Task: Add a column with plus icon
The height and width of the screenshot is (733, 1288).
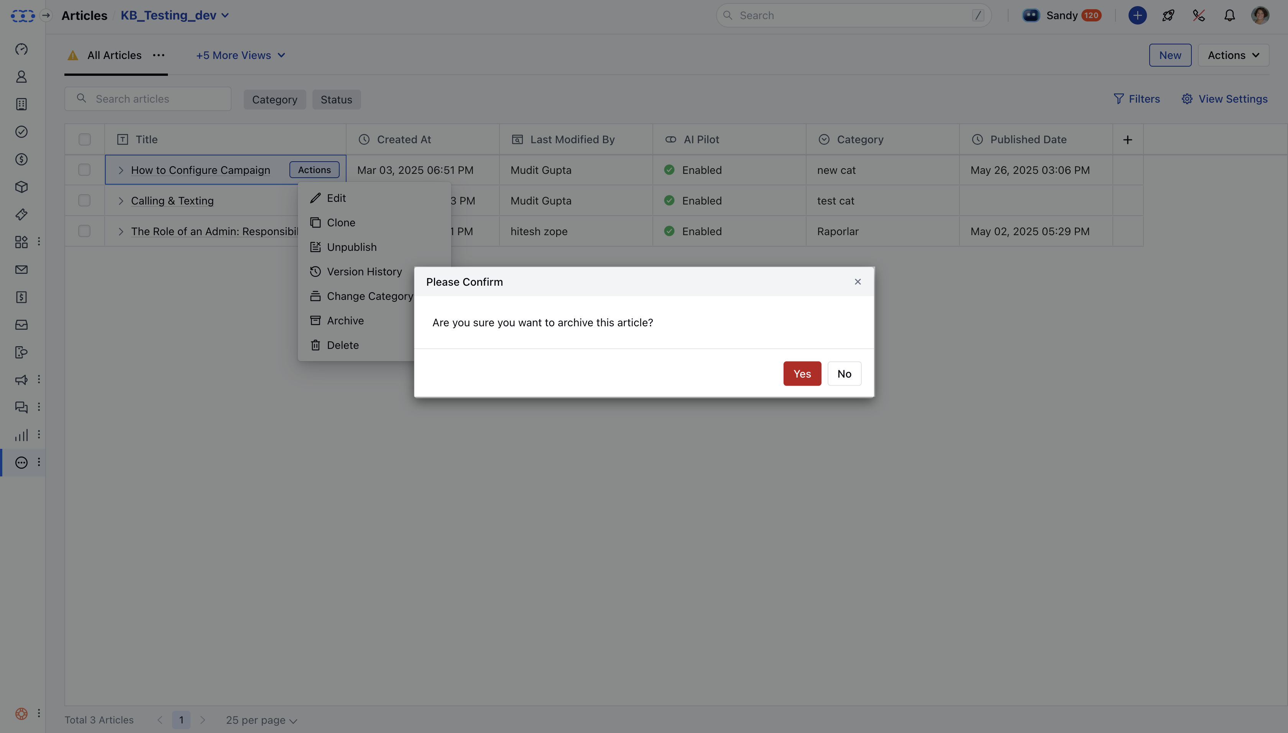Action: [1128, 139]
